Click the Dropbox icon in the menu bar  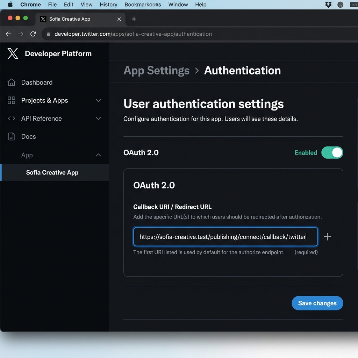[x=328, y=5]
